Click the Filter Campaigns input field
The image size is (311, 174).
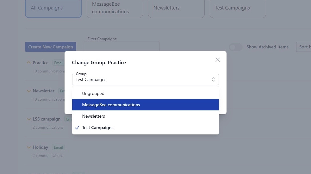click(x=122, y=47)
